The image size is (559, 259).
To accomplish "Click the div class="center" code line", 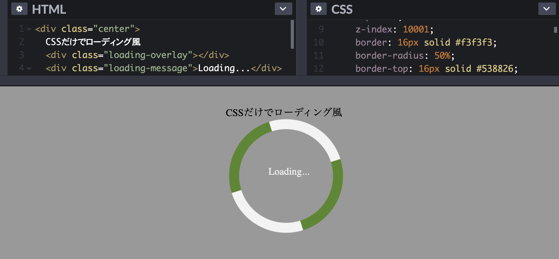I will (x=88, y=29).
